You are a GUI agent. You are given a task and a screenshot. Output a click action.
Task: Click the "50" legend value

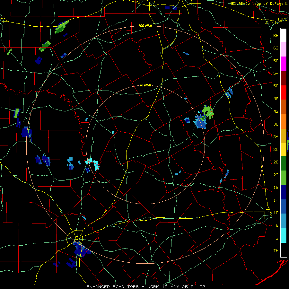click(276, 86)
